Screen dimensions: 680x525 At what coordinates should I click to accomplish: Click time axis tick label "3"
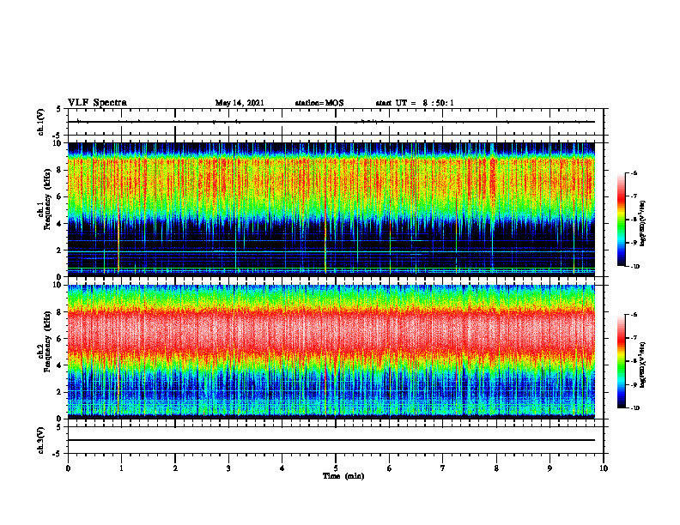coord(228,468)
